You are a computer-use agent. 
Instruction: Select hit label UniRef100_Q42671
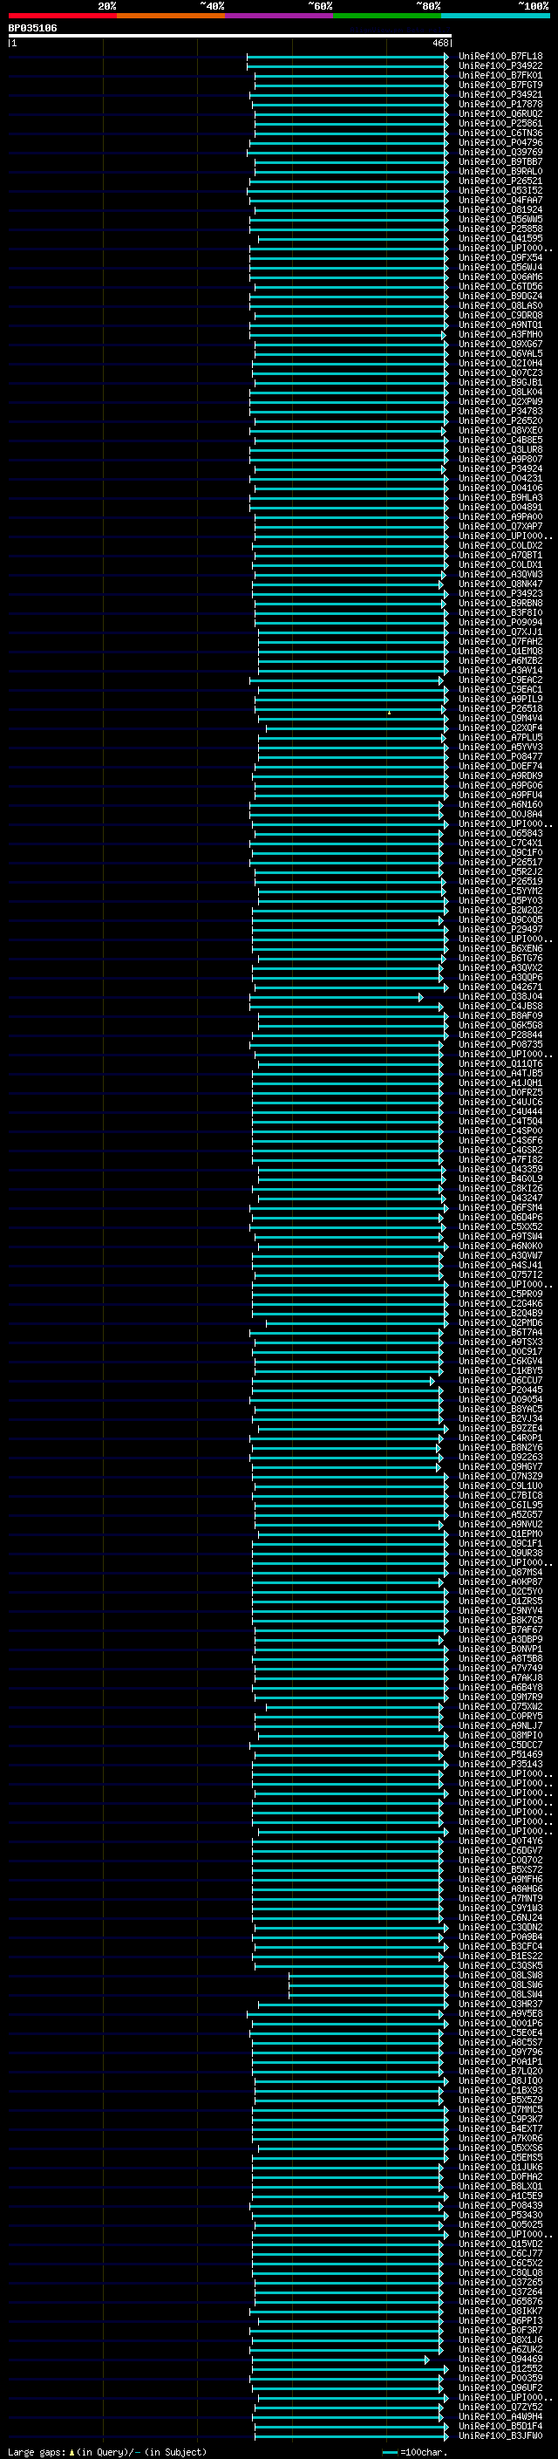click(500, 987)
